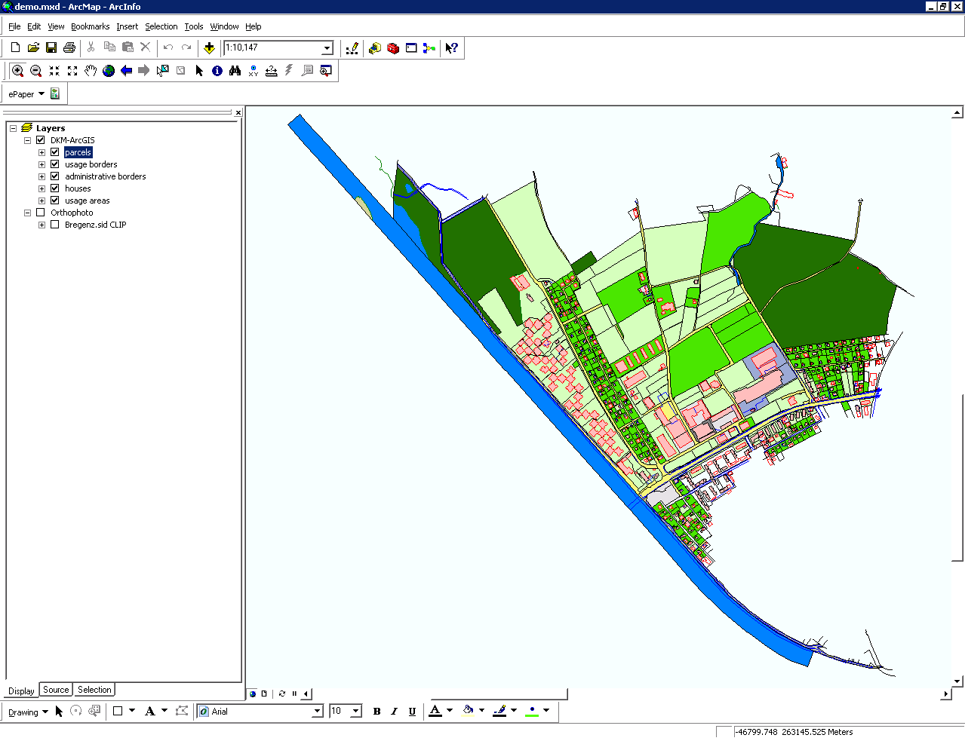
Task: Open the Hyperlink lightning tool
Action: pyautogui.click(x=289, y=71)
